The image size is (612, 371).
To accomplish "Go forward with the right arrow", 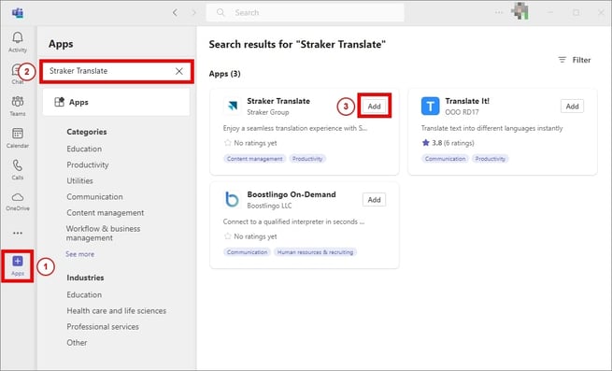I will (194, 12).
